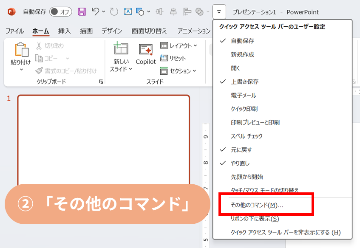Screen dimensions: 360x248
Task: Click the text box icon in toolbar
Action: (128, 11)
